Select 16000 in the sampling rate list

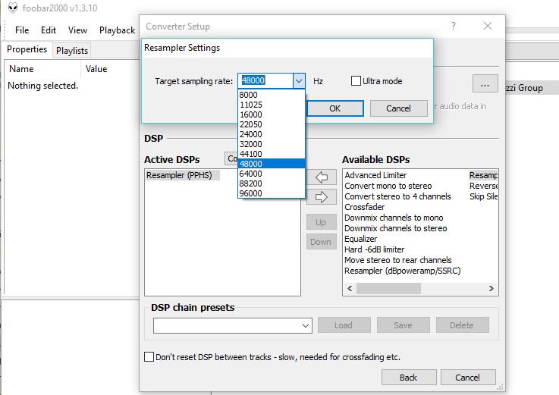[271, 114]
